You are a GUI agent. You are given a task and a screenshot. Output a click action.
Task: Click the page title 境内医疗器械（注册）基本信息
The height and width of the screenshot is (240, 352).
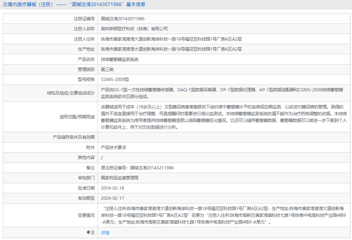76,5
